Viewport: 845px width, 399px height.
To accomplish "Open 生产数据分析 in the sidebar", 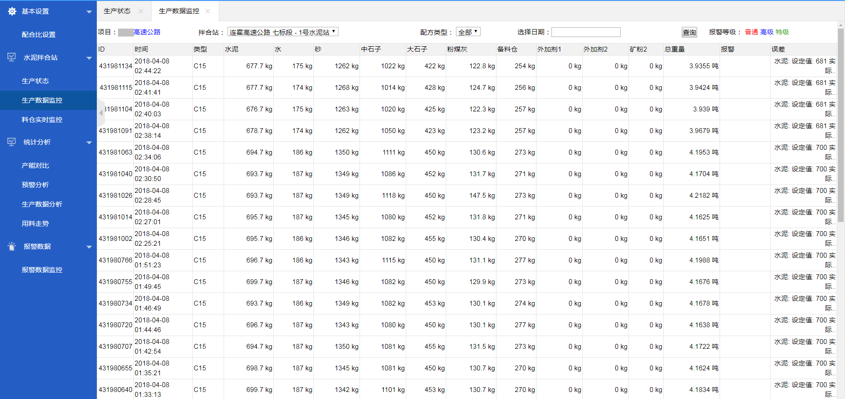I will pyautogui.click(x=42, y=204).
